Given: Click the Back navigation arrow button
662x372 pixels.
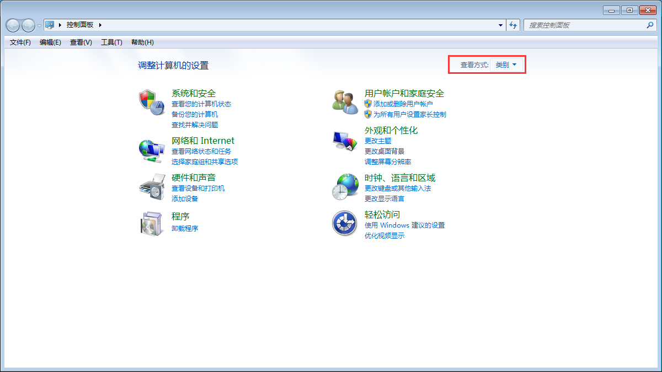Looking at the screenshot, I should coord(13,25).
